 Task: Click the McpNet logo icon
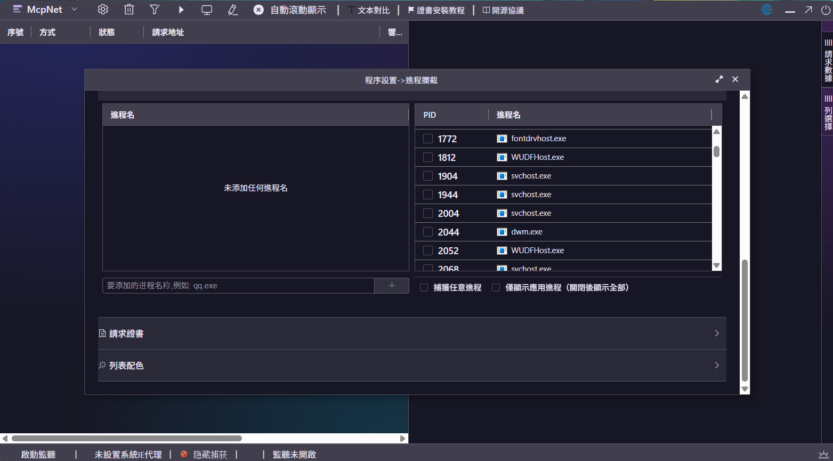point(17,10)
